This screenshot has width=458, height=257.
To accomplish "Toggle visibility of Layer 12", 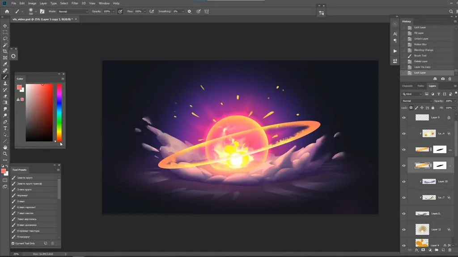I will [x=404, y=230].
